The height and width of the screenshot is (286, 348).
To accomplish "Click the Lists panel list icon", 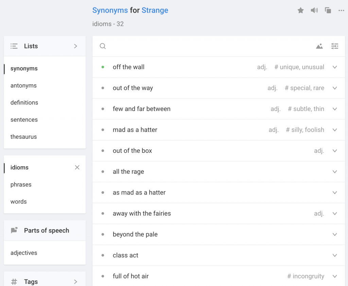I will coord(14,46).
